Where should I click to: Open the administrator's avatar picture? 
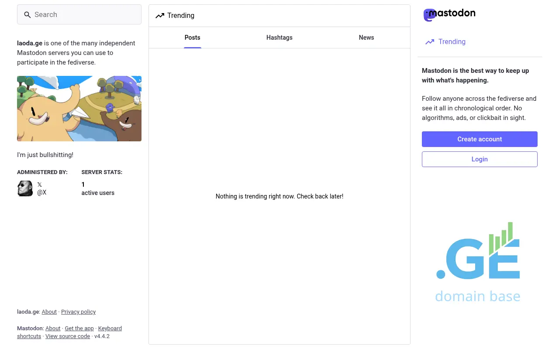pyautogui.click(x=25, y=188)
